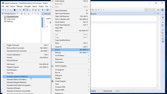
Task: Select the Matrices project
Action: coord(10,21)
